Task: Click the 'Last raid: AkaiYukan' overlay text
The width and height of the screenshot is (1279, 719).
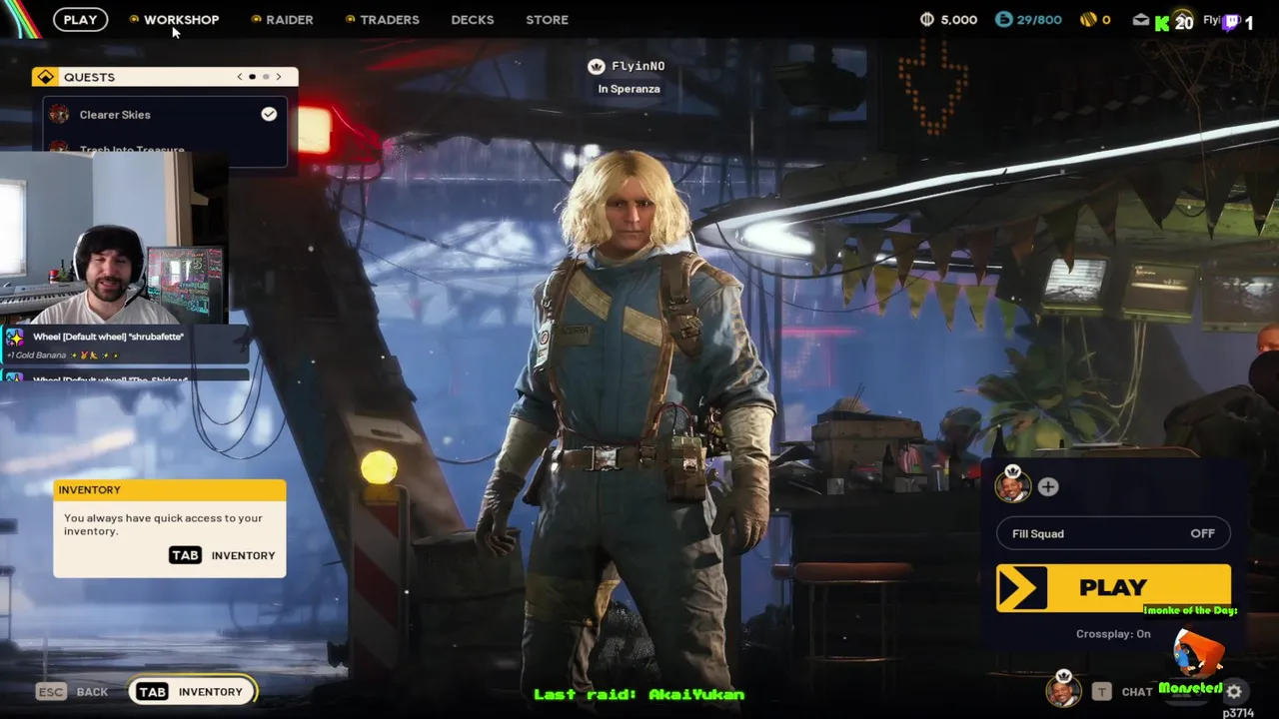Action: 639,694
